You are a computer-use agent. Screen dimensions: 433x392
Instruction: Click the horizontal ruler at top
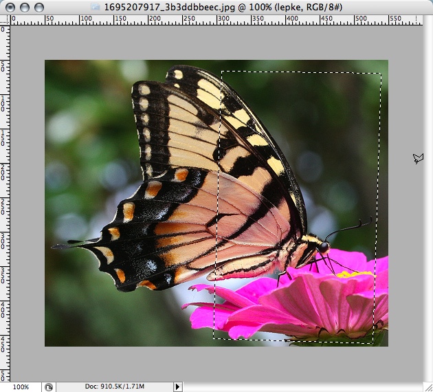pyautogui.click(x=220, y=21)
